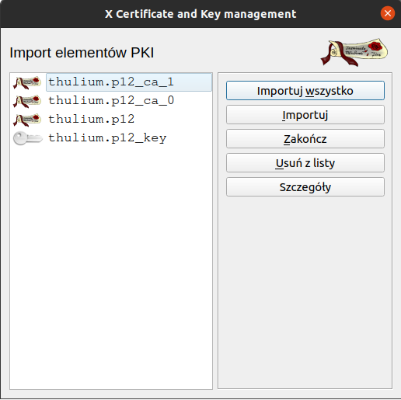This screenshot has width=401, height=400.
Task: Open Szczegóły for the selected item
Action: pyautogui.click(x=305, y=187)
